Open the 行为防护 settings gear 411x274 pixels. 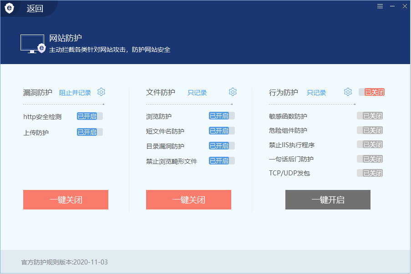(x=348, y=92)
